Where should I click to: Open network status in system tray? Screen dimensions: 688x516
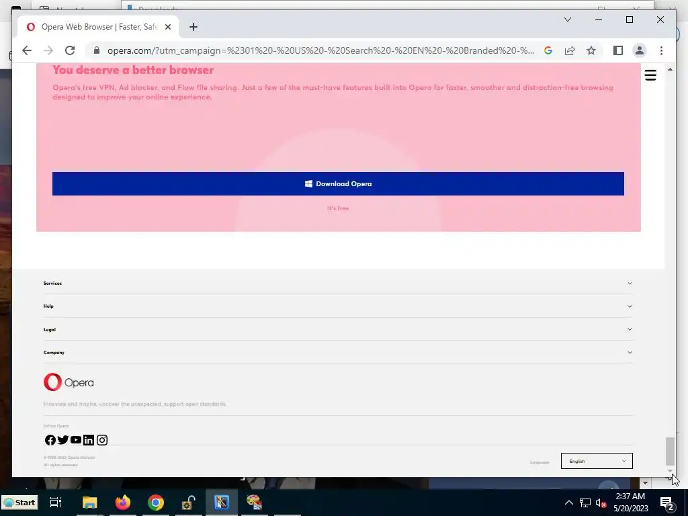click(585, 503)
